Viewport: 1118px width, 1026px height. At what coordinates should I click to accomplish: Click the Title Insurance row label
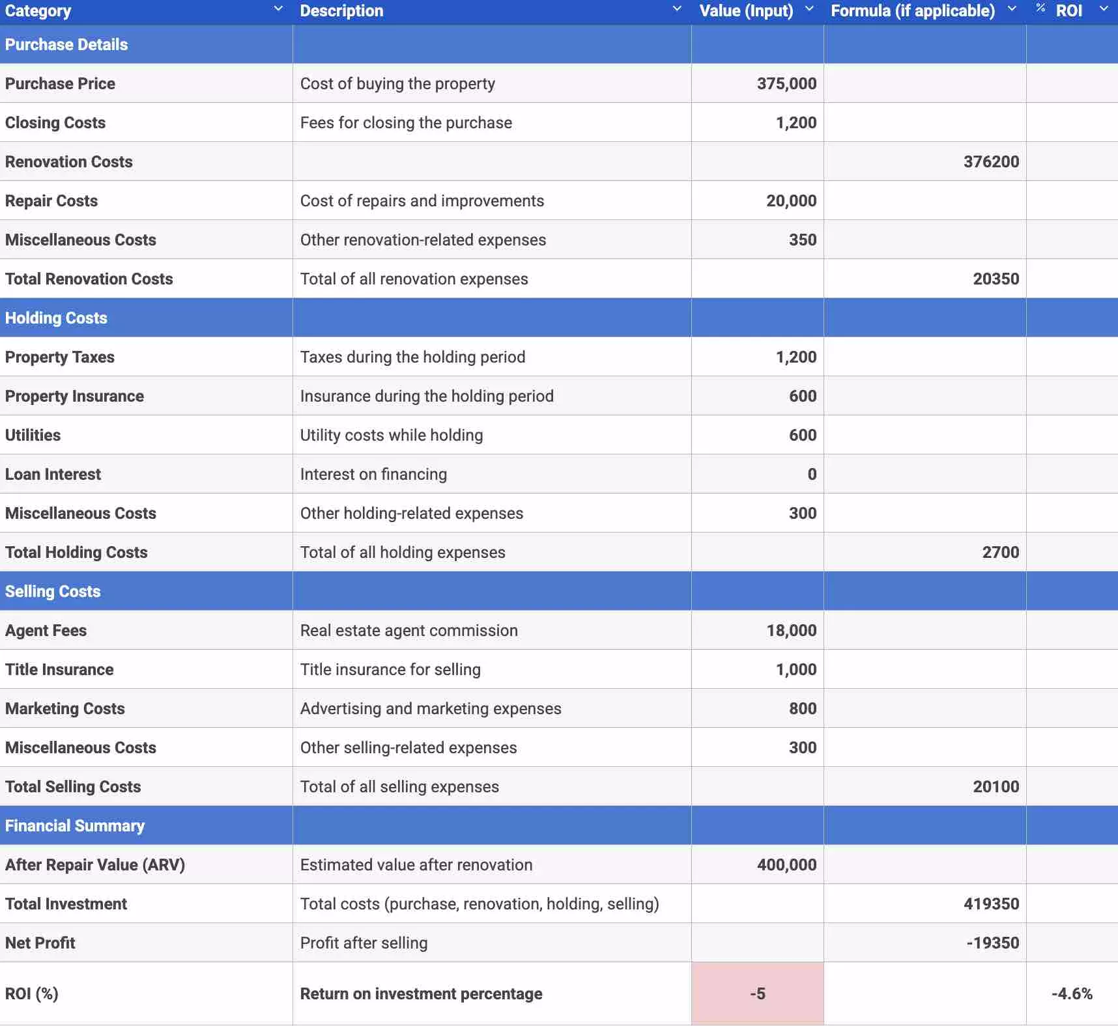coord(59,669)
